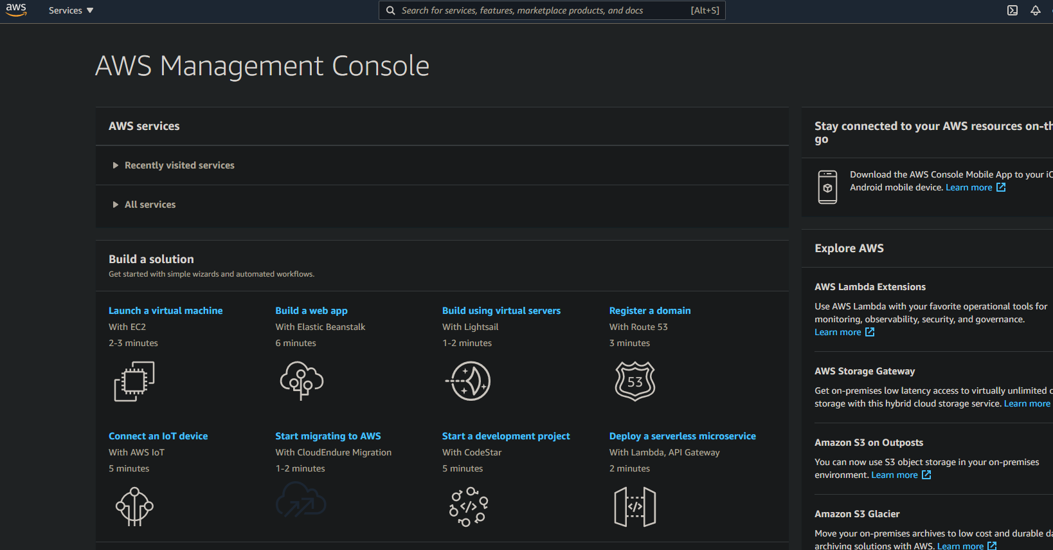Open Build a web app link
The height and width of the screenshot is (550, 1053).
coord(312,311)
